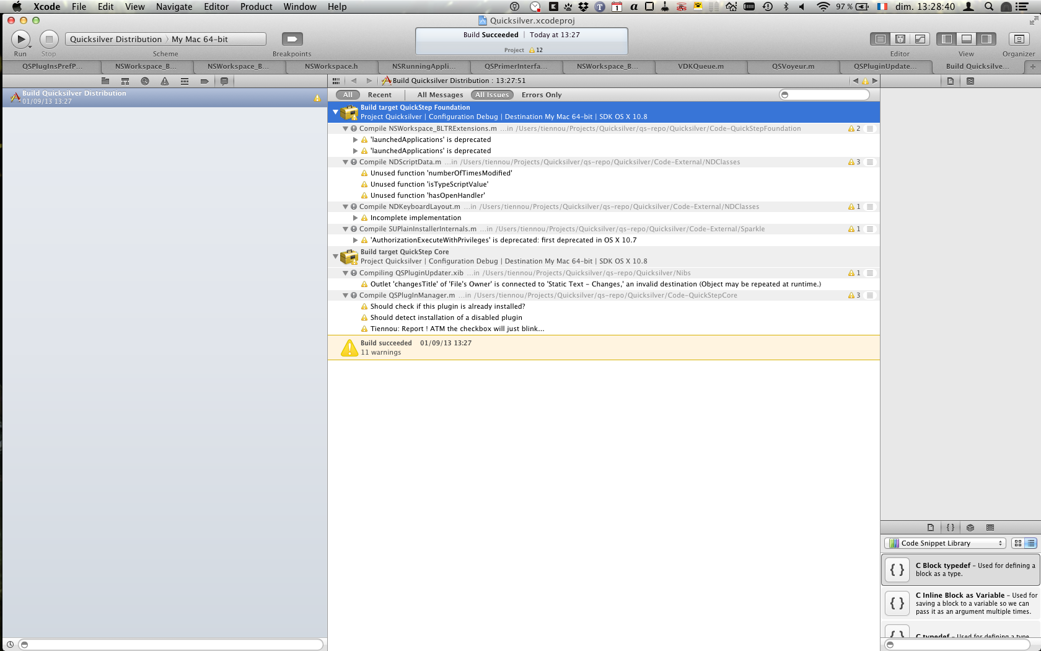Switch to the VDKQueue.m tab
Viewport: 1041px width, 651px height.
tap(700, 66)
